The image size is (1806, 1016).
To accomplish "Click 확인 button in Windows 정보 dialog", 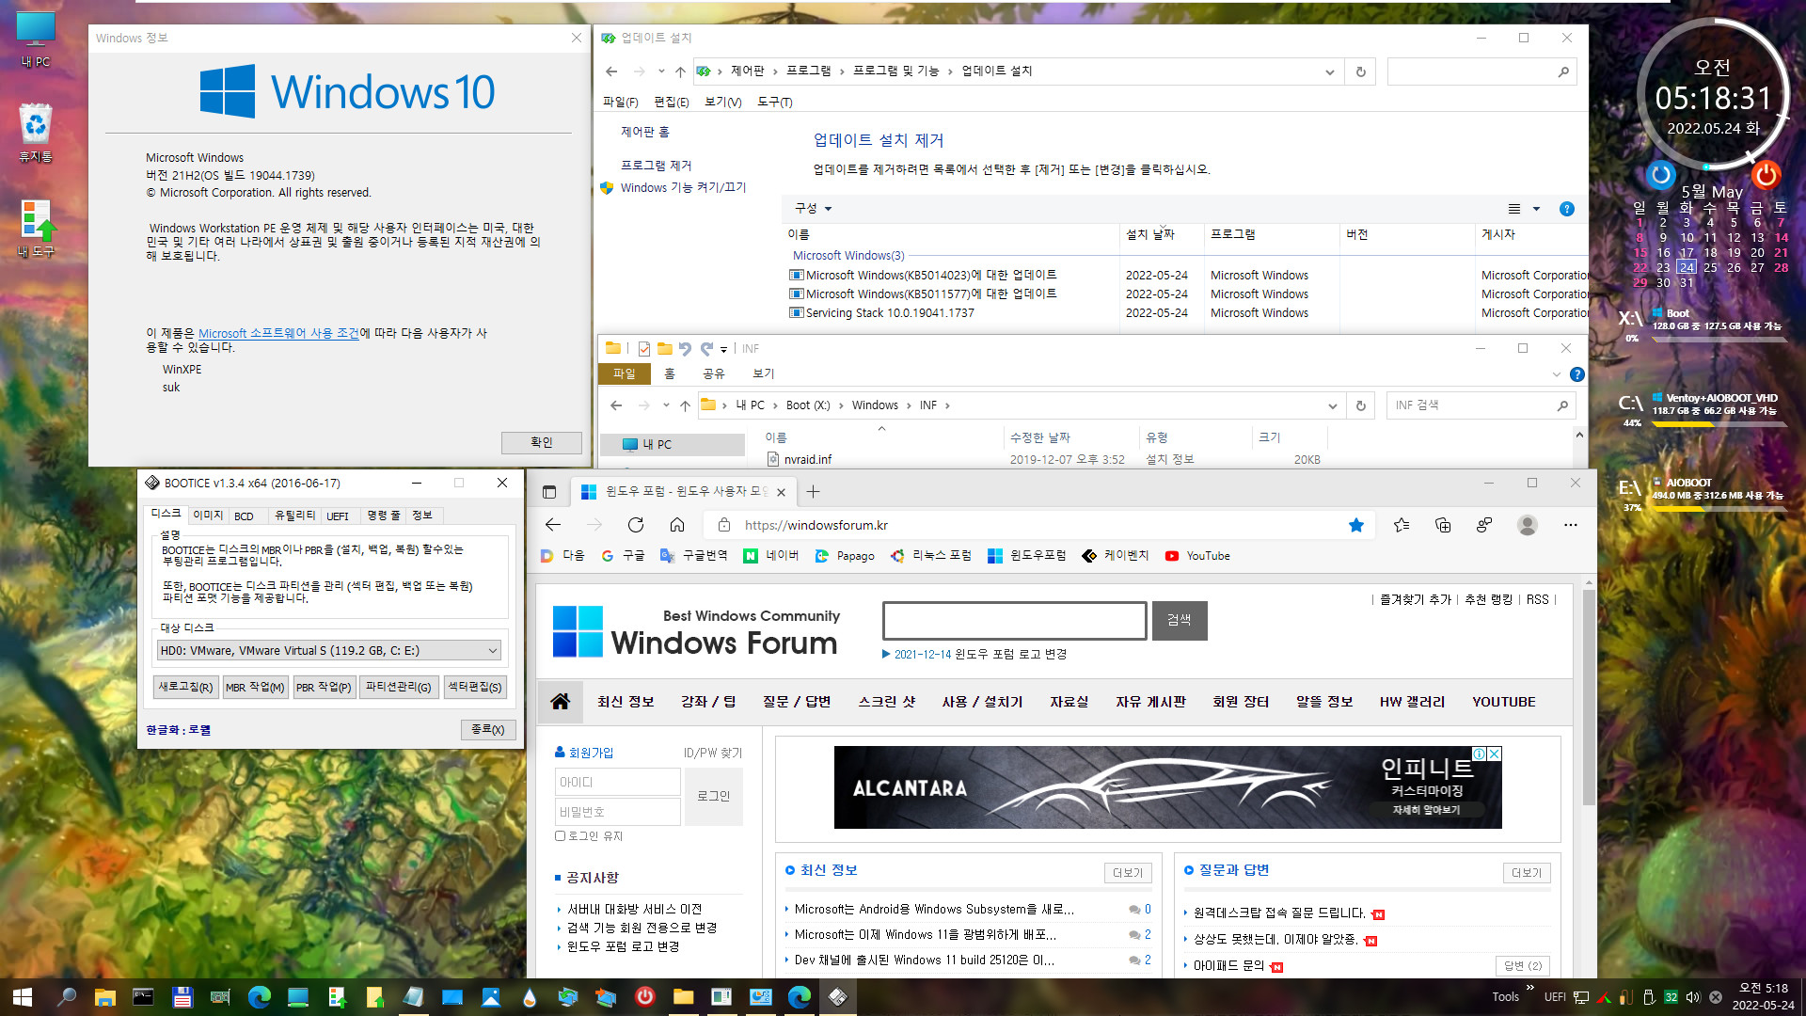I will [x=541, y=442].
